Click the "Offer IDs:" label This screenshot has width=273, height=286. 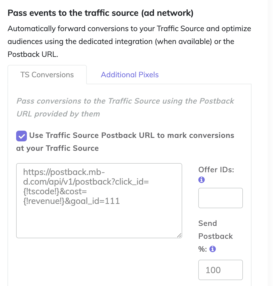coord(216,170)
